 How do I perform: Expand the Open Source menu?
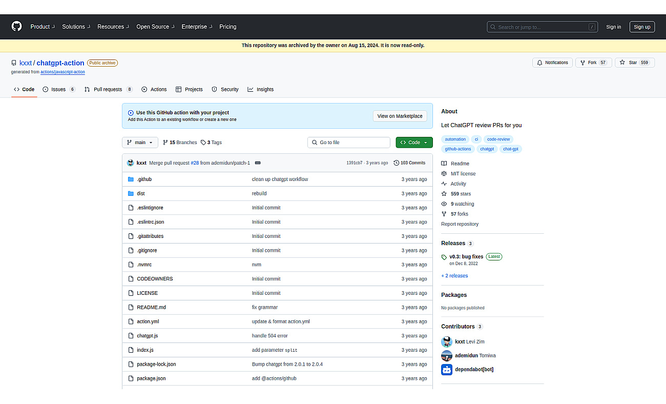click(x=155, y=27)
